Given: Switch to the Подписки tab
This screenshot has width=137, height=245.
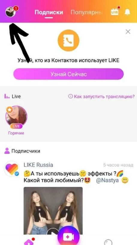Looking at the screenshot, I should coord(49,12).
